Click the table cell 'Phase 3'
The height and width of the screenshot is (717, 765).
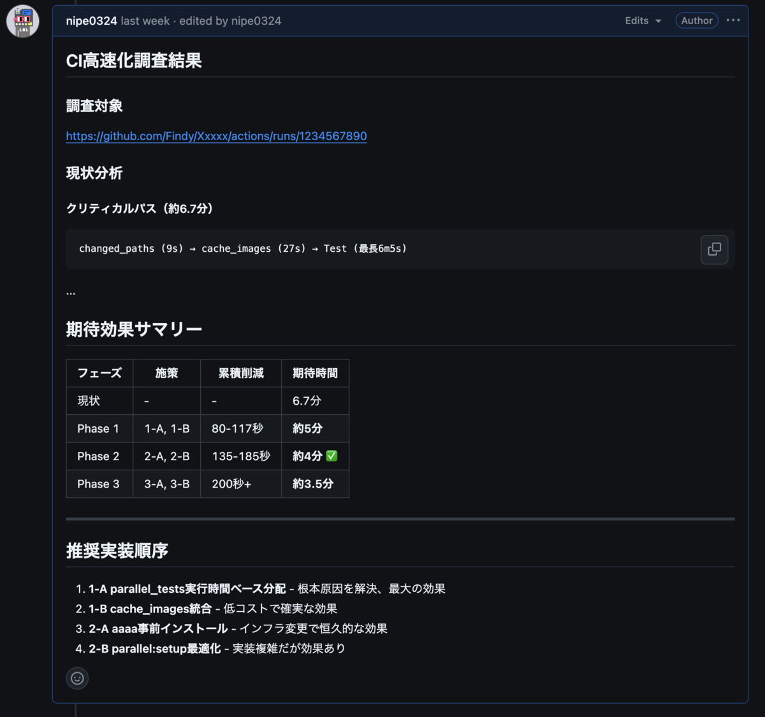(99, 484)
